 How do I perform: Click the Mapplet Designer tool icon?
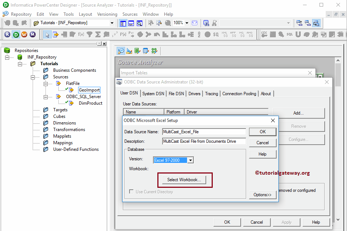[x=146, y=51]
